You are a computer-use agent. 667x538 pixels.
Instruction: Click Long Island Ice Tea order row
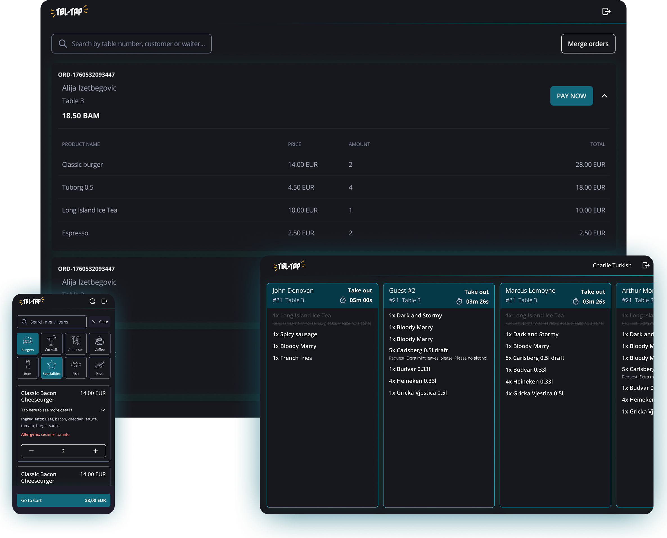[x=333, y=210]
